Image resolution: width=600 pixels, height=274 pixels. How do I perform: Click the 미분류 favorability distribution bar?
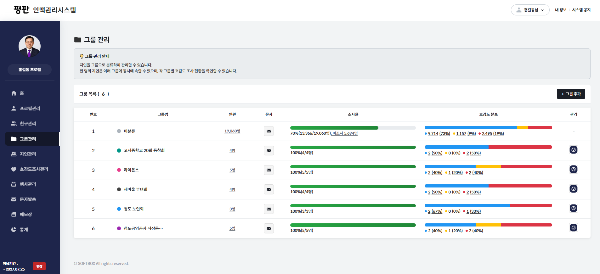tap(488, 128)
